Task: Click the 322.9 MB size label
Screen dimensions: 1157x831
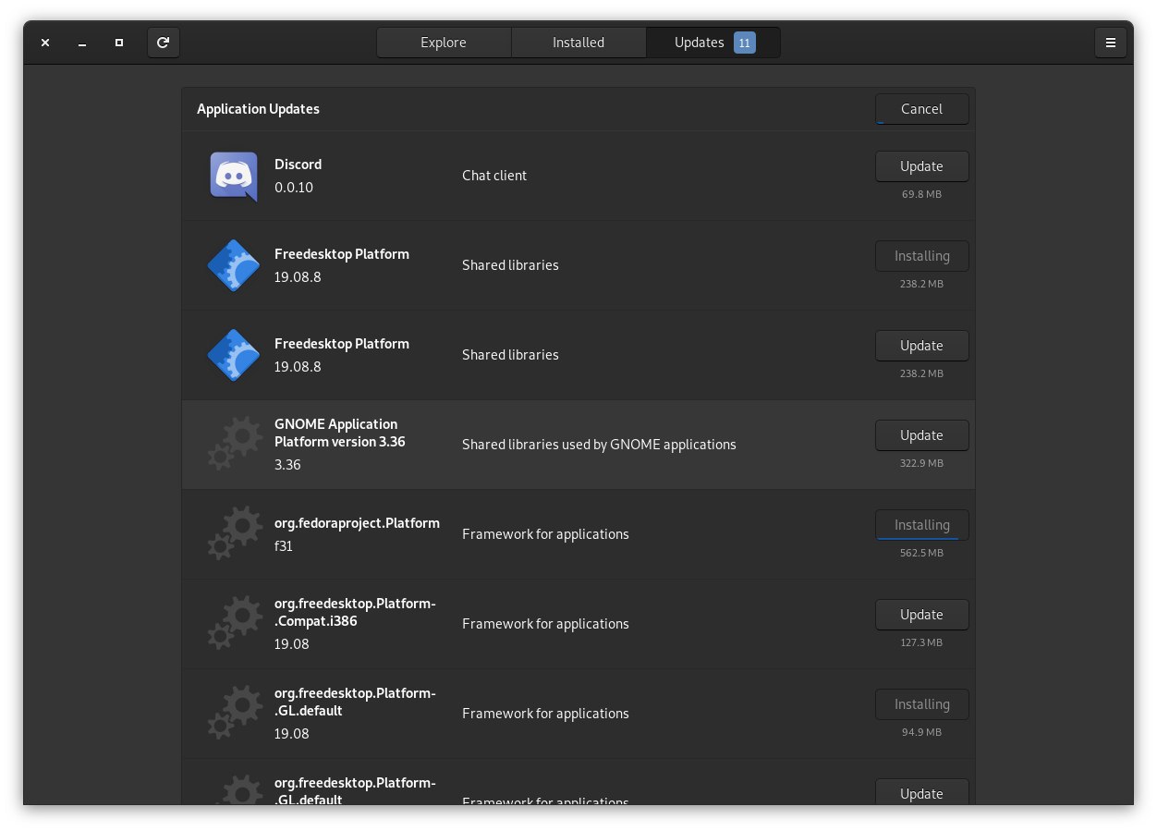Action: 922,464
